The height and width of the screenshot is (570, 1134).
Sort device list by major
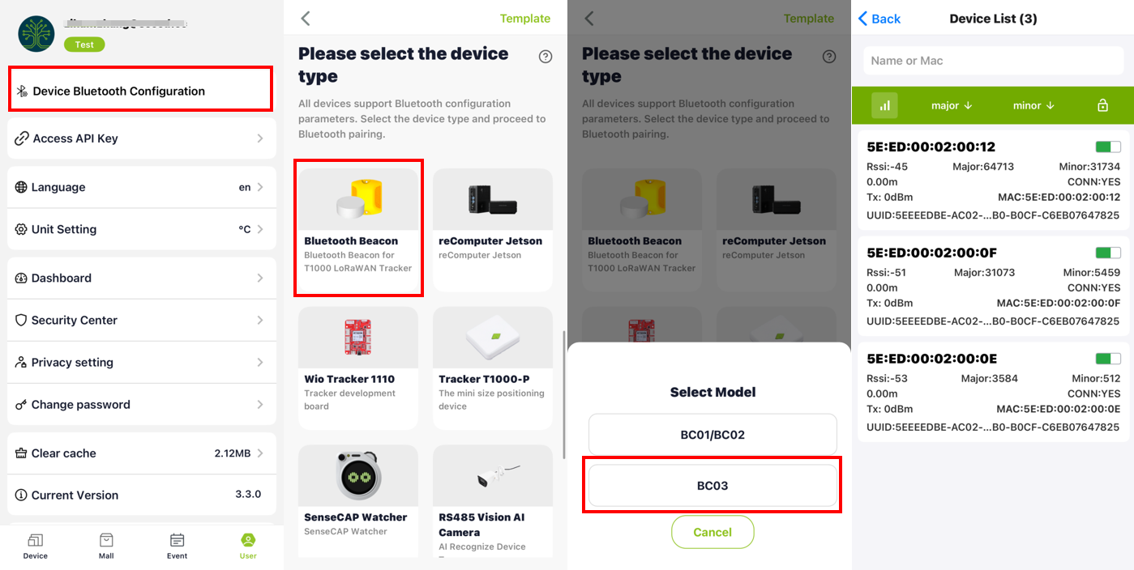coord(951,105)
